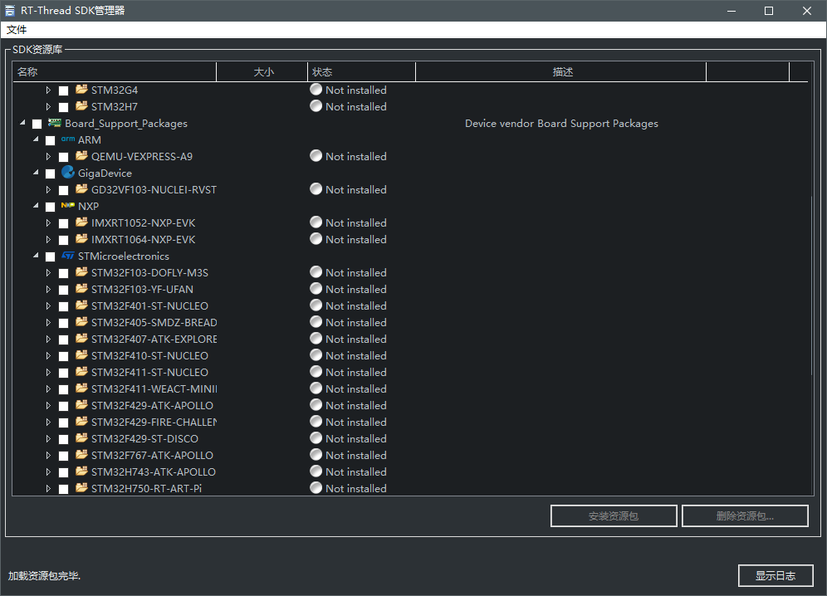This screenshot has height=596, width=827.
Task: Click the STM32F410-ST-NUCLEO folder icon
Action: 81,355
